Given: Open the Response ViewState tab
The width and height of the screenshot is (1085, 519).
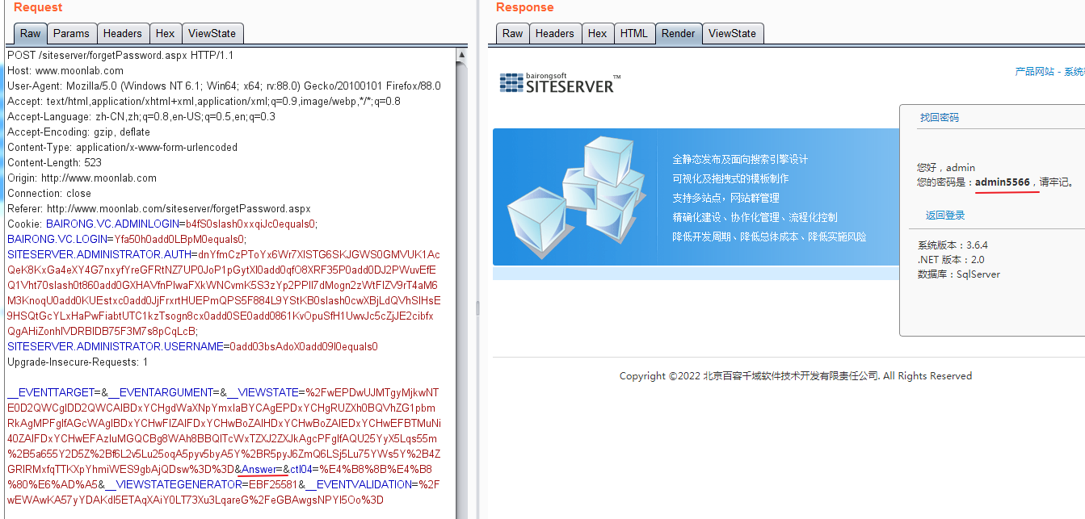Looking at the screenshot, I should pyautogui.click(x=732, y=33).
